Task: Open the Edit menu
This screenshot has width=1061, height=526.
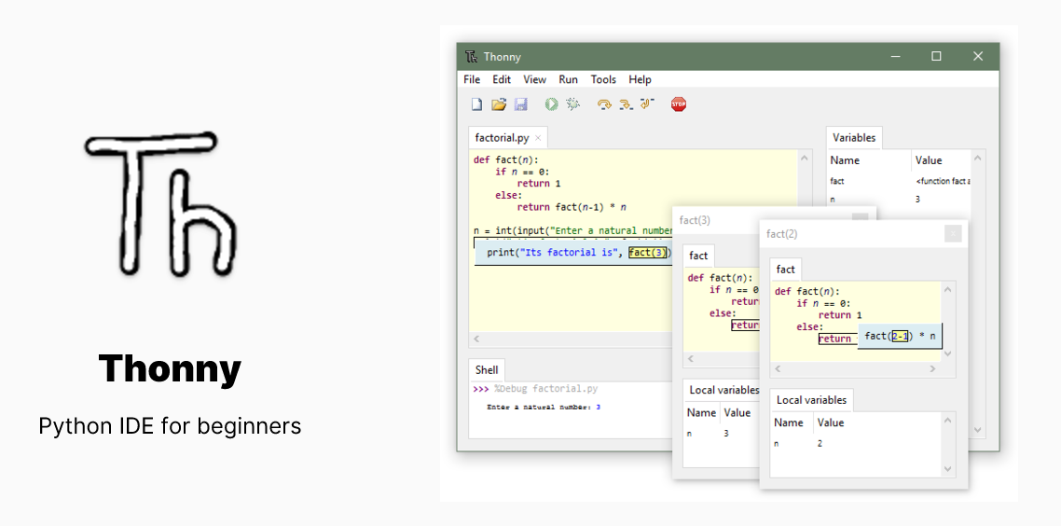Action: click(x=502, y=79)
